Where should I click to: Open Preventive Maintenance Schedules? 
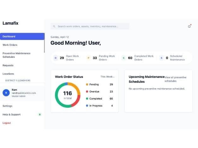click(16, 55)
